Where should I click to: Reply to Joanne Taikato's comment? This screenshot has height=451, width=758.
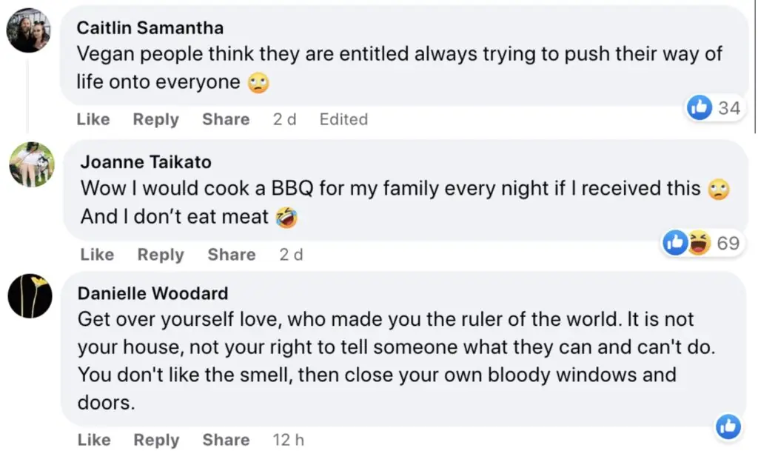pos(160,255)
